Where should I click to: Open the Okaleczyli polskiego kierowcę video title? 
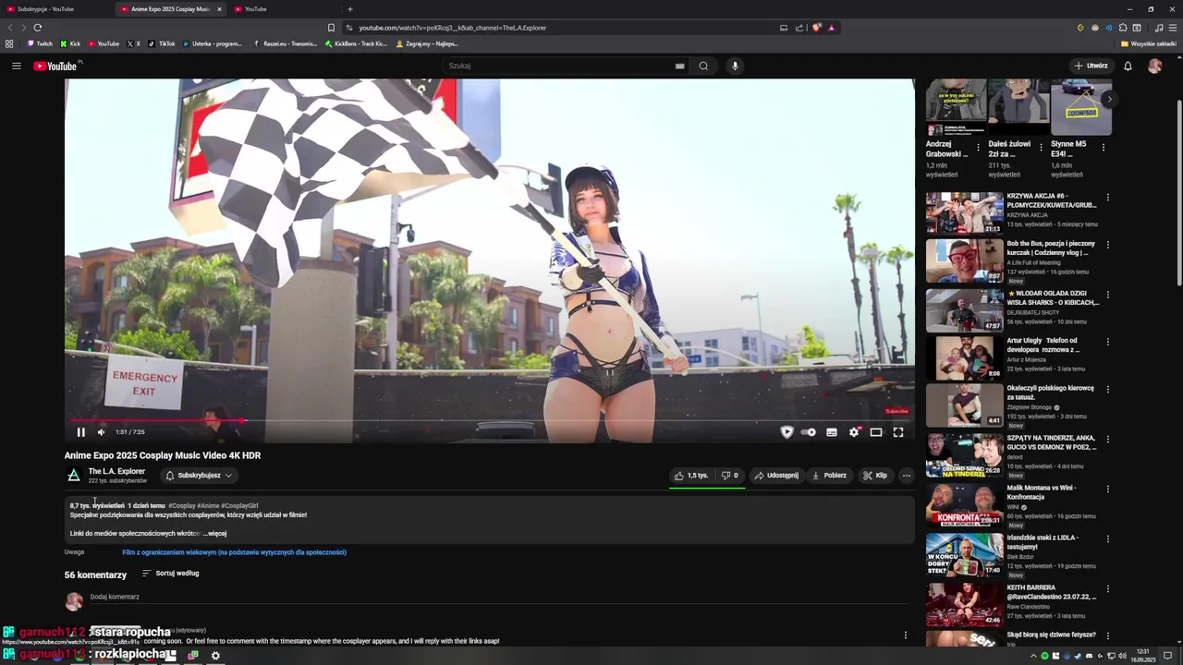[x=1051, y=393]
